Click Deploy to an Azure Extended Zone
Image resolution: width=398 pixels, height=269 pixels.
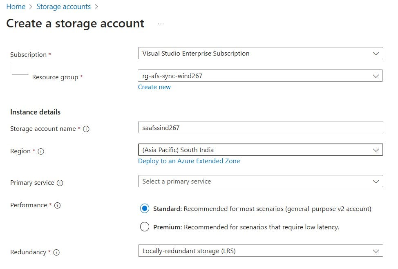point(189,161)
